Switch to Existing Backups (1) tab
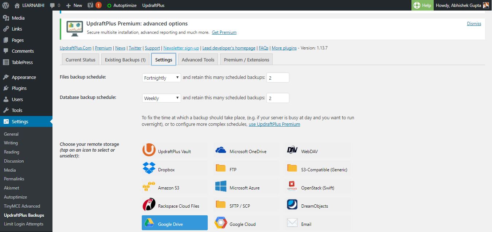Screen dimensions: 492x232 tap(125, 60)
